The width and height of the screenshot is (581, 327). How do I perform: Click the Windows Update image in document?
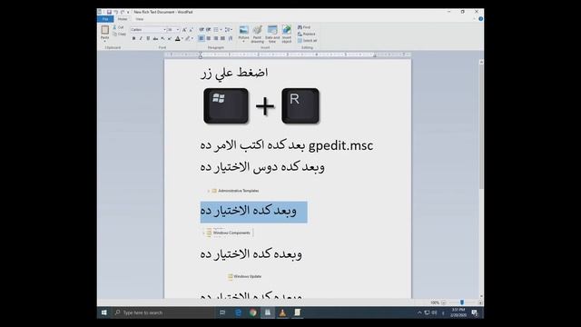pyautogui.click(x=244, y=276)
